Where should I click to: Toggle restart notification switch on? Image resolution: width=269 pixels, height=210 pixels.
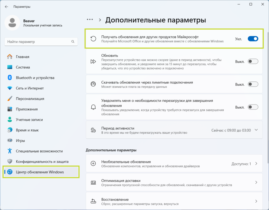pos(253,107)
